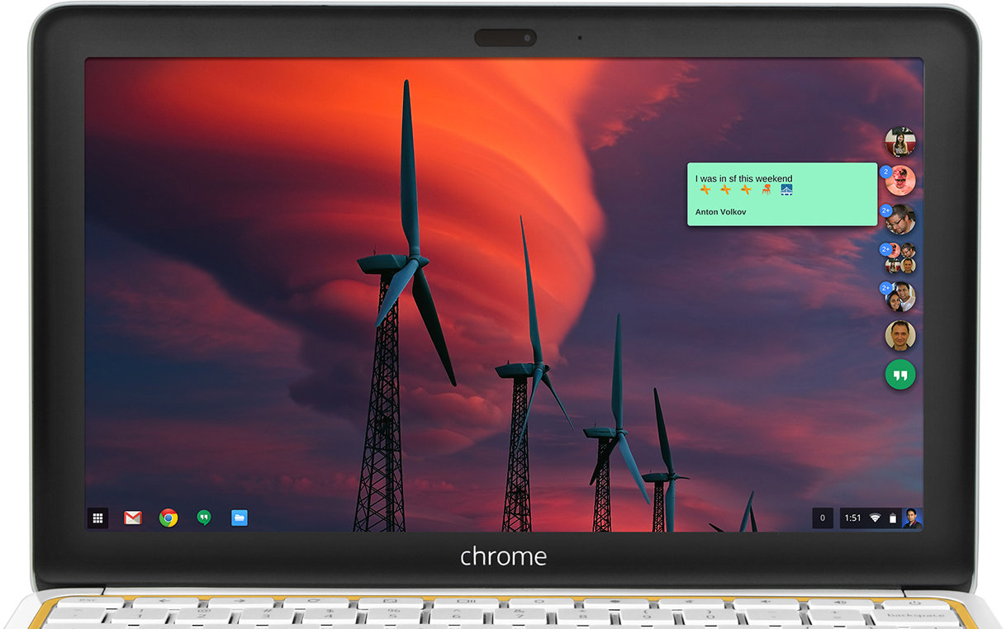Open Google Chrome browser from shelf
1006x629 pixels.
168,518
